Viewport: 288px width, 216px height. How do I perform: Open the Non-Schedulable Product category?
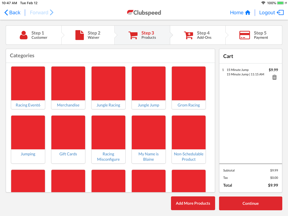pyautogui.click(x=189, y=139)
